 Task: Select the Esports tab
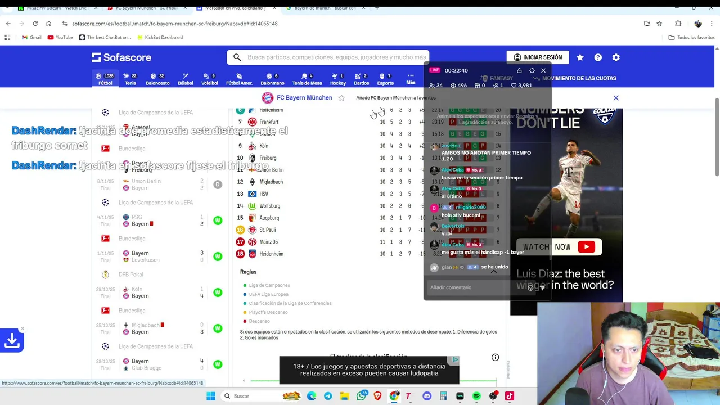pyautogui.click(x=385, y=79)
